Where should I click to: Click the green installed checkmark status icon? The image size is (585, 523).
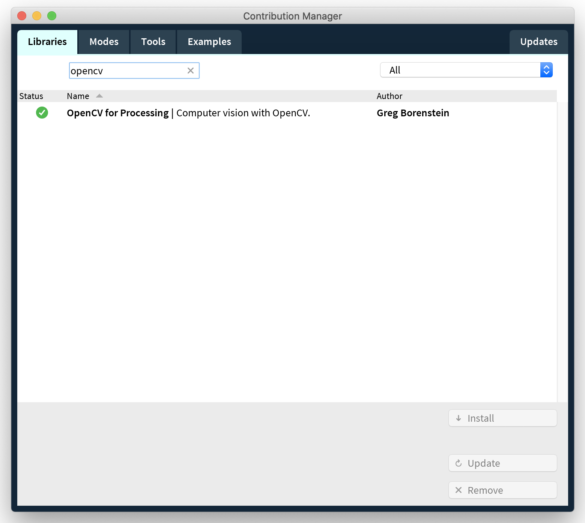tap(42, 113)
